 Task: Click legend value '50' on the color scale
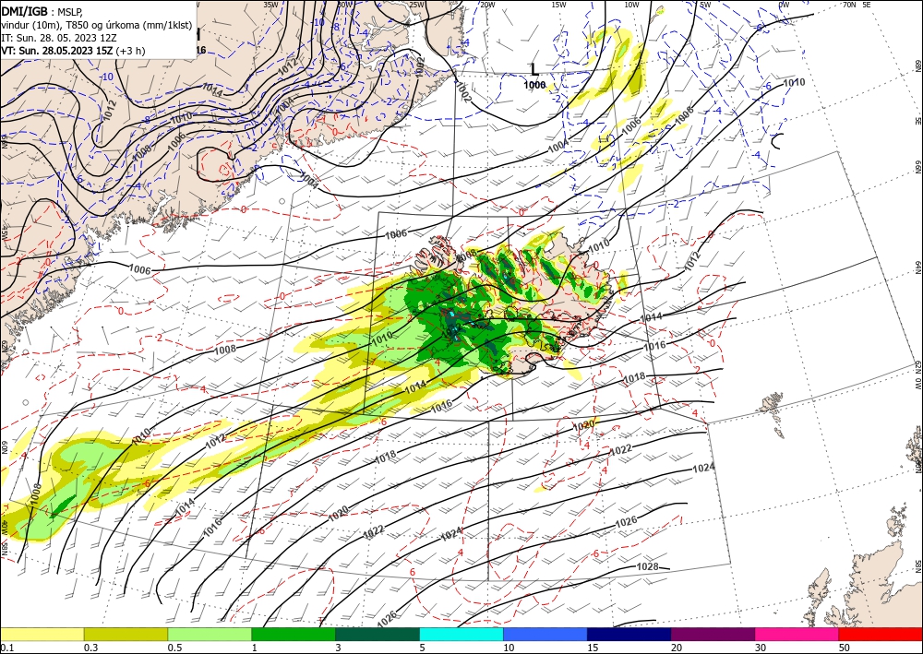[845, 647]
